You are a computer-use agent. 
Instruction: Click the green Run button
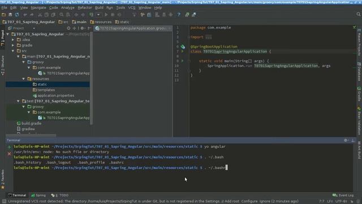[x=106, y=15]
